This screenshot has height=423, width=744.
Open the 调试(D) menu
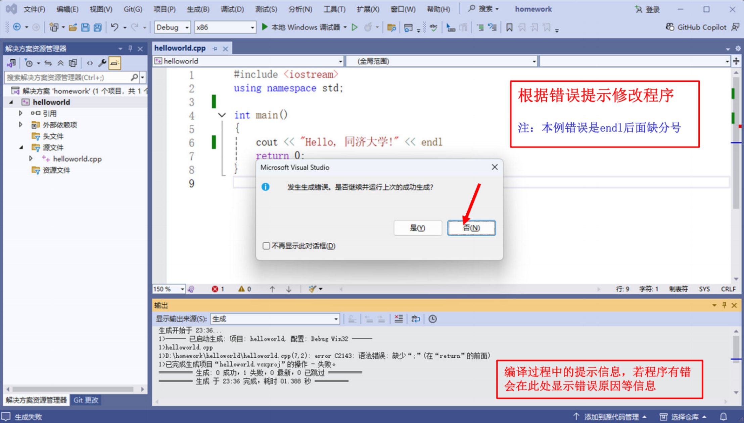[x=232, y=9]
